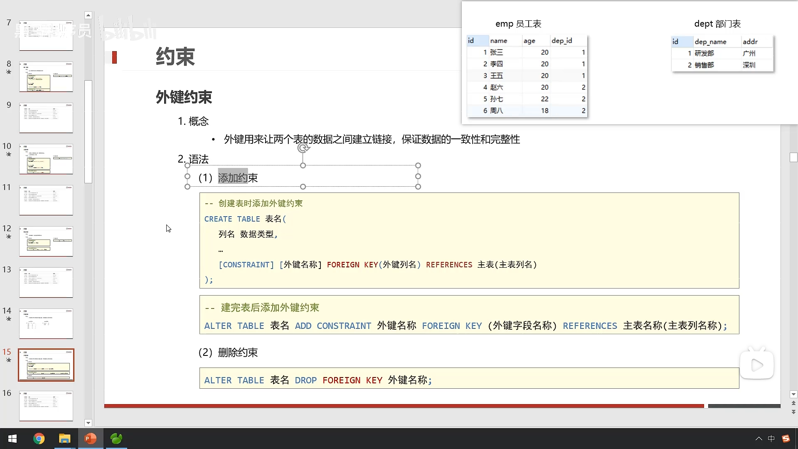Expand hidden system tray icons

759,439
